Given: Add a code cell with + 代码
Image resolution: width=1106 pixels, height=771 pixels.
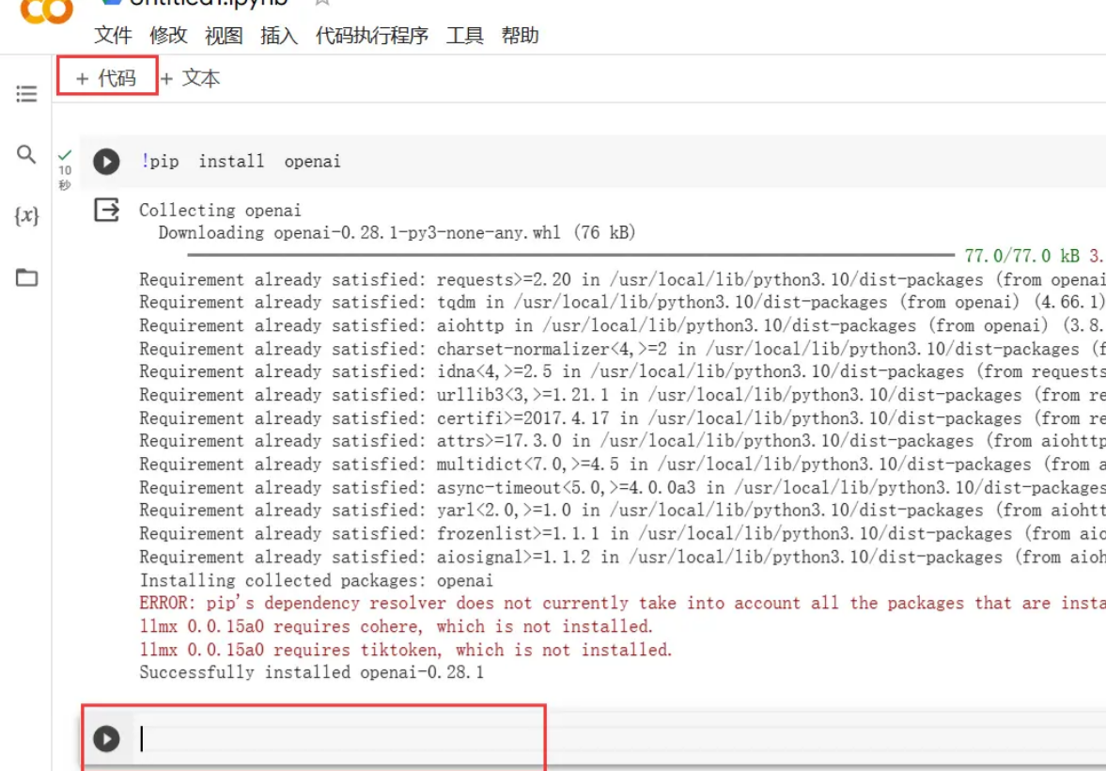Looking at the screenshot, I should click(x=106, y=78).
